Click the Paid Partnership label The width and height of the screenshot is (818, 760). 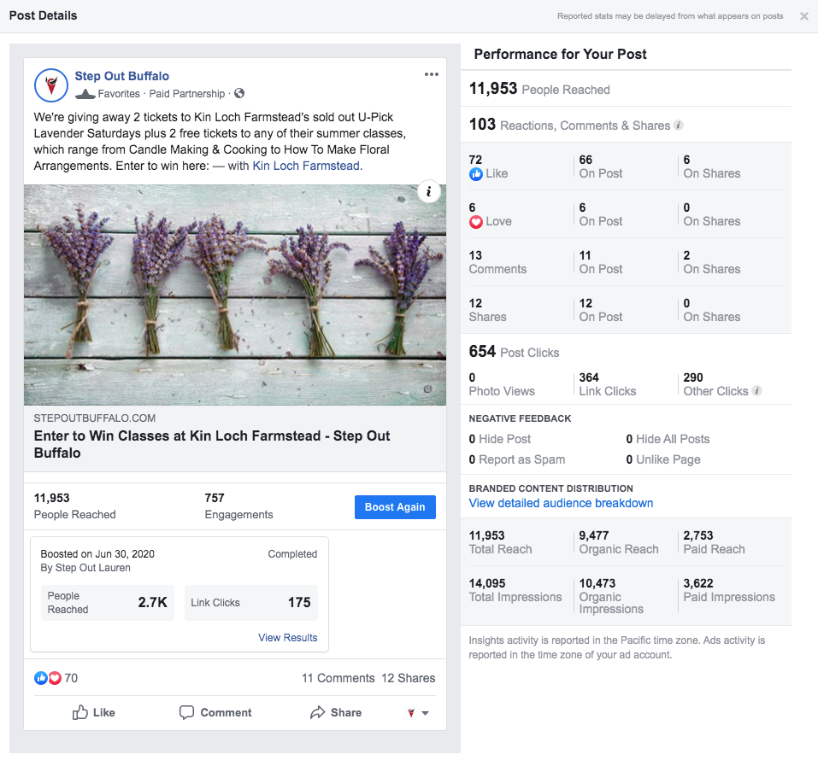point(186,94)
